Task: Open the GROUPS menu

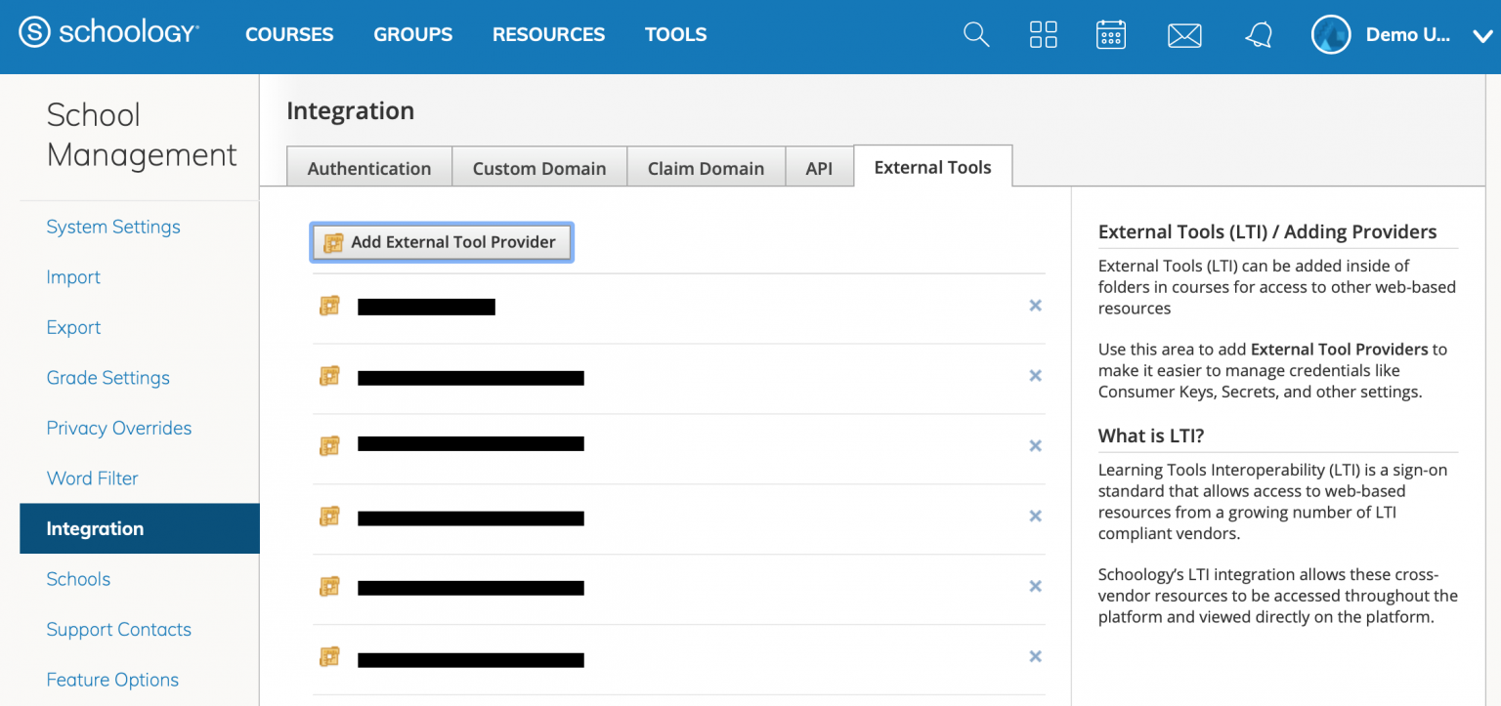Action: tap(413, 34)
